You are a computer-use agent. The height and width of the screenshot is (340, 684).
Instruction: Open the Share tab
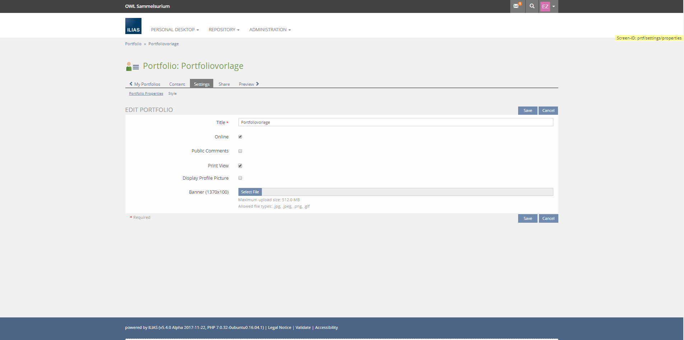(224, 84)
